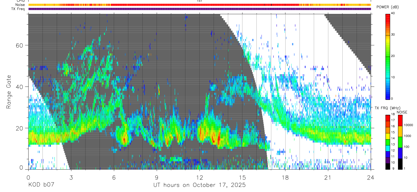Click range gate tick label 60
This screenshot has width=417, height=192.
(19, 45)
